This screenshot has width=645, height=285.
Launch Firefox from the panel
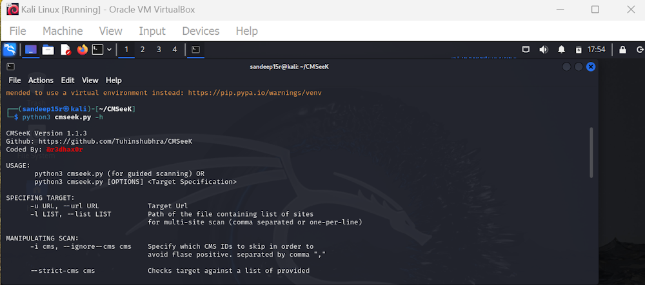pos(83,50)
